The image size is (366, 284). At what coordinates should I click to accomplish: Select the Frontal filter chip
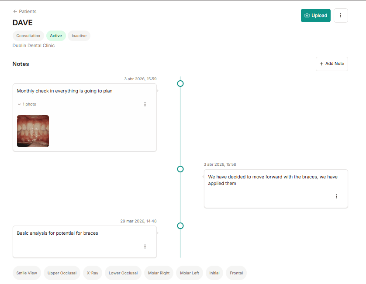(x=236, y=273)
